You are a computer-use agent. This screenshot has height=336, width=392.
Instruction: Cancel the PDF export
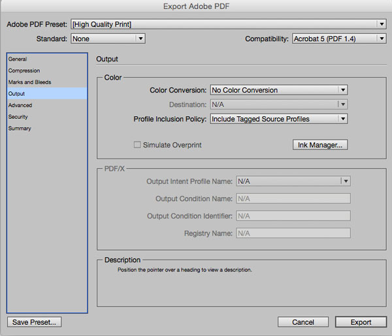coord(303,322)
